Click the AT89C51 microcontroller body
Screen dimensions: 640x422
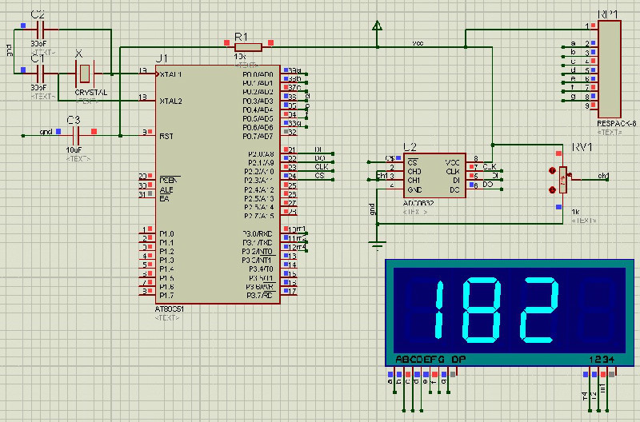coord(216,184)
